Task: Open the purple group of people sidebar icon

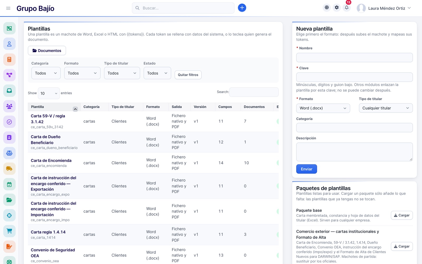Action: (9, 106)
